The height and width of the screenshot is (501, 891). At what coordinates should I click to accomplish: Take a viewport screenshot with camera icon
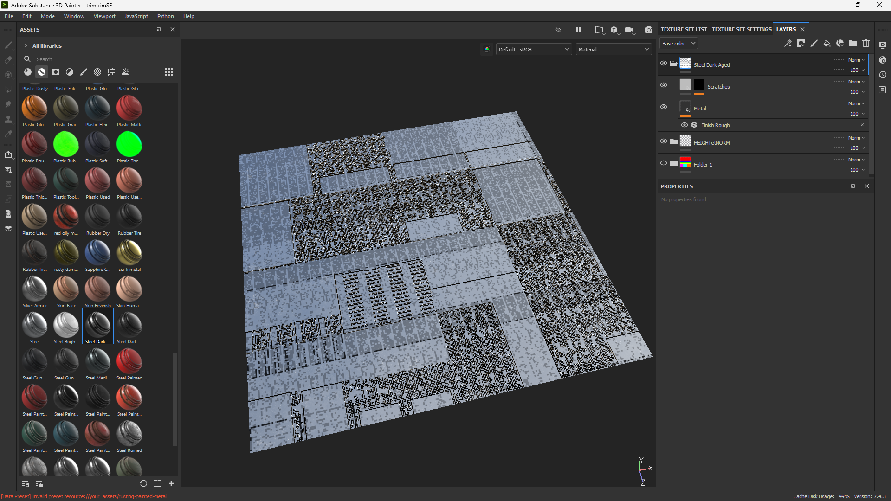coord(649,30)
